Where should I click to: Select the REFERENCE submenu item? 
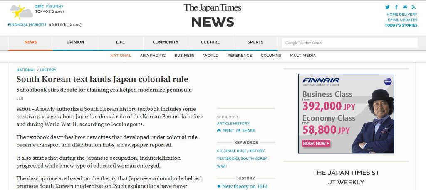click(x=240, y=56)
